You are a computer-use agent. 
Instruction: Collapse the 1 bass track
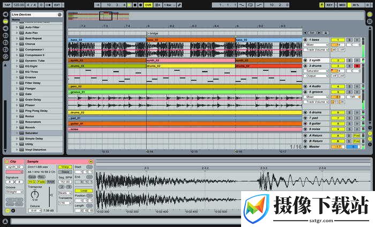[x=305, y=40]
